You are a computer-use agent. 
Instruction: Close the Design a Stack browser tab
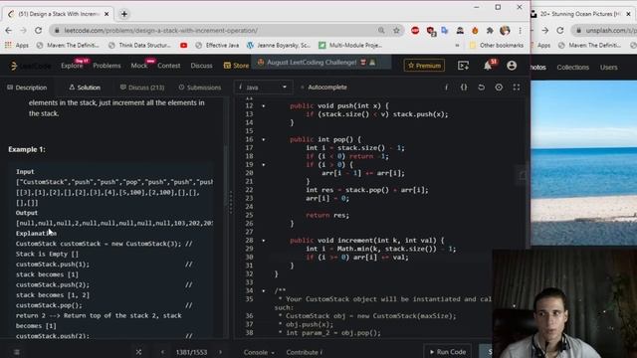coord(106,14)
